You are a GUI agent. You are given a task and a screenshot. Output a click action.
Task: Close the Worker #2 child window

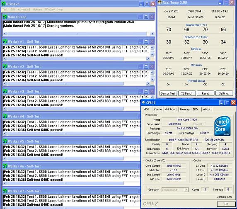tap(152, 66)
